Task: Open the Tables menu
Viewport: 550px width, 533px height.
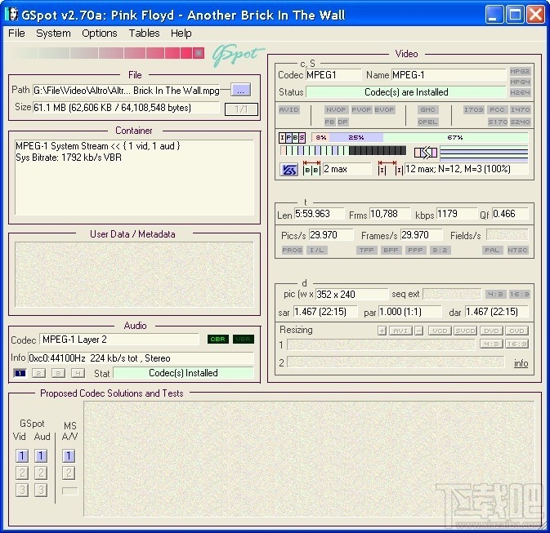Action: 144,33
